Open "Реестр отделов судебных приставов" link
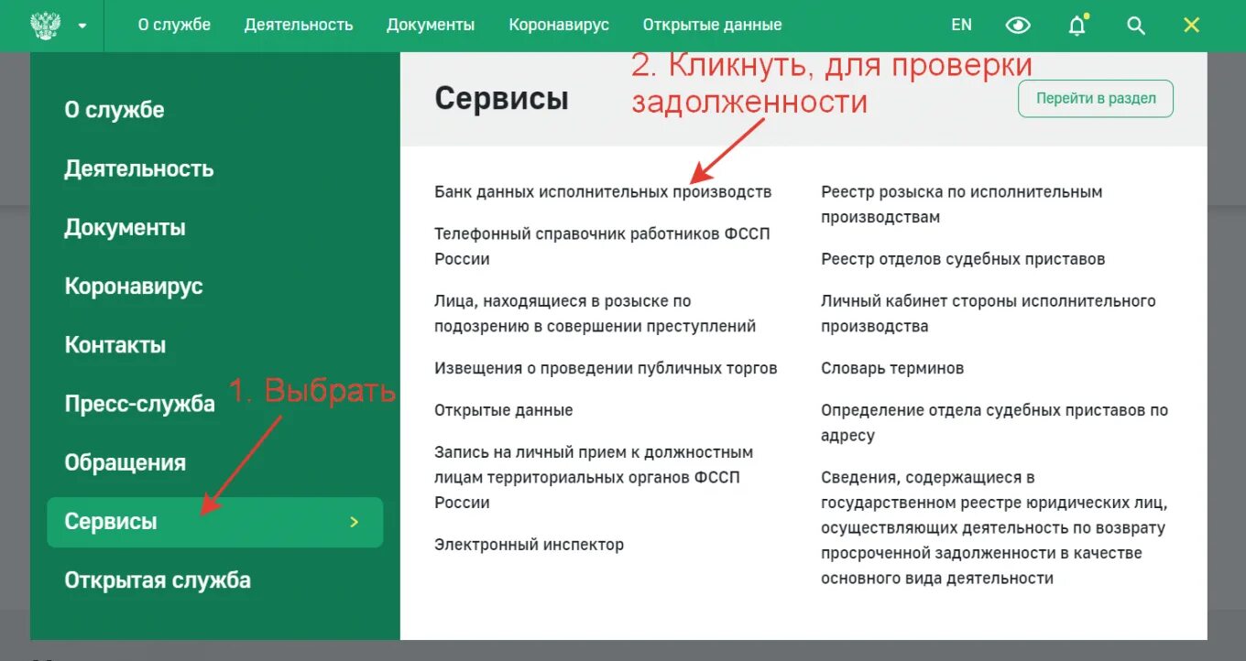 point(963,259)
